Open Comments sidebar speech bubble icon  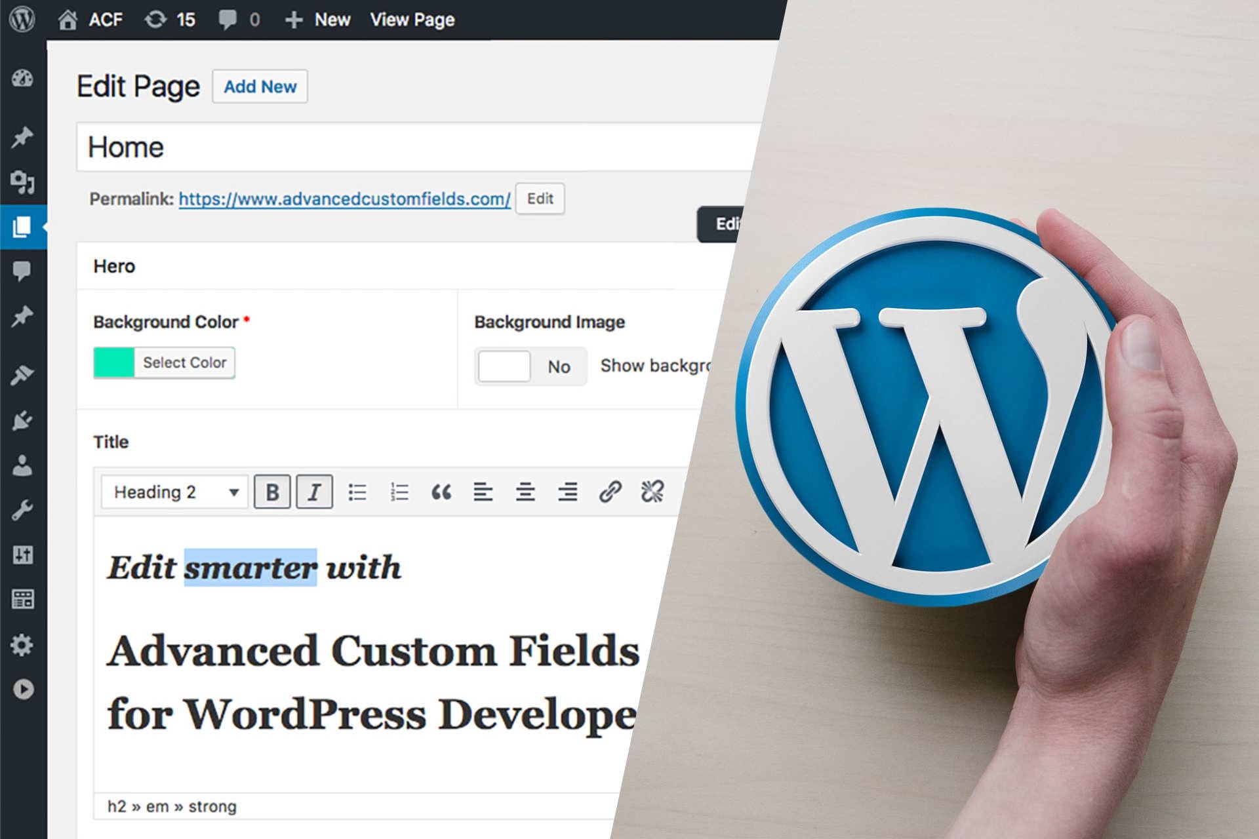[x=22, y=271]
